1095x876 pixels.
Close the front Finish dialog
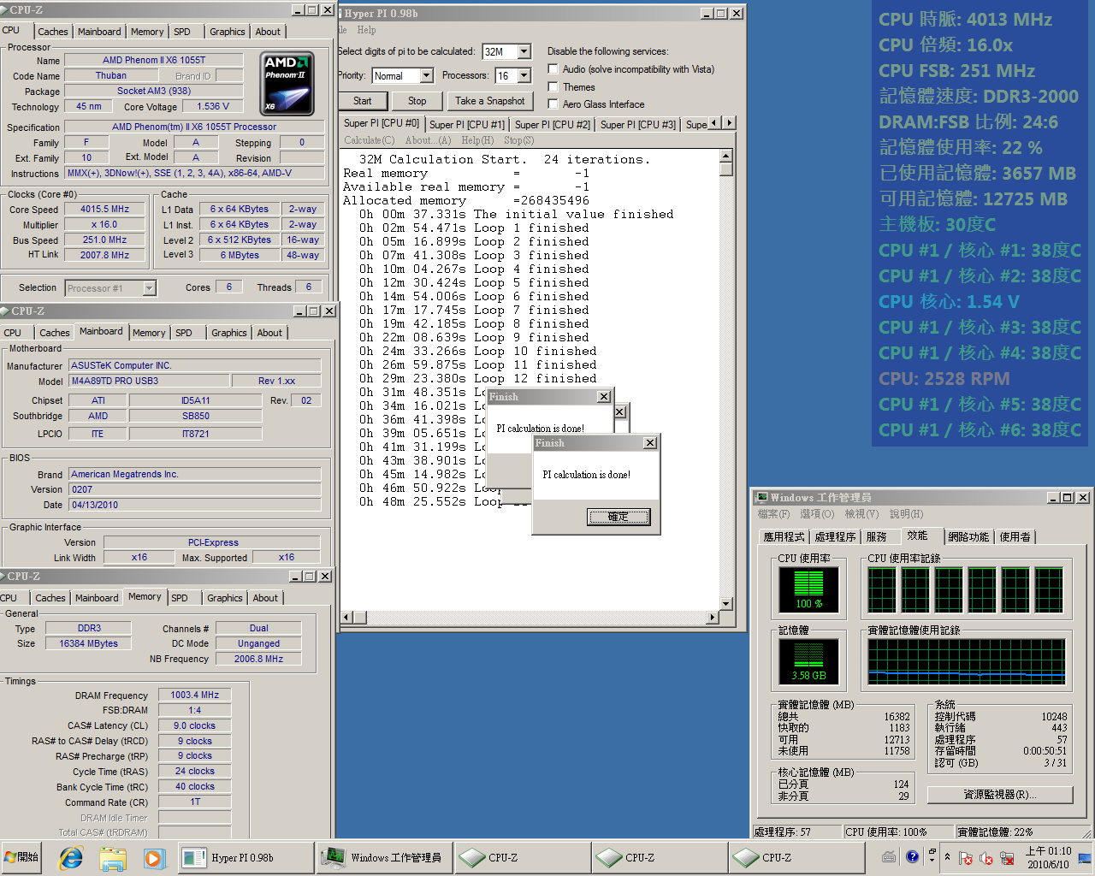(650, 443)
